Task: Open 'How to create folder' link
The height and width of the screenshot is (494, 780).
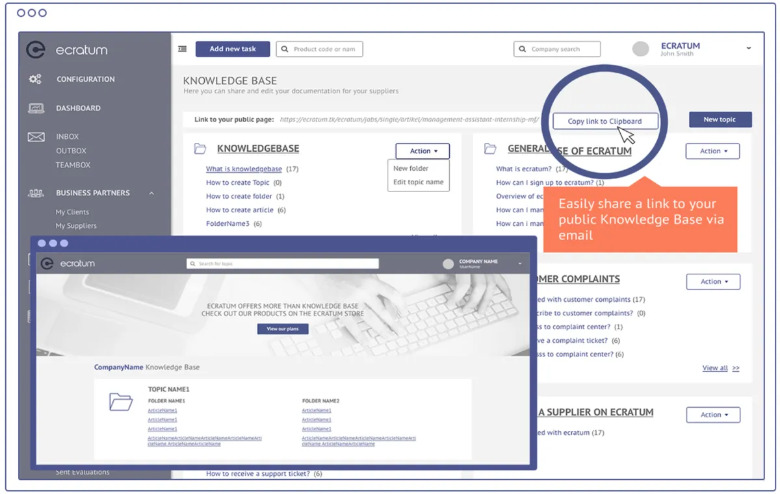Action: (239, 197)
